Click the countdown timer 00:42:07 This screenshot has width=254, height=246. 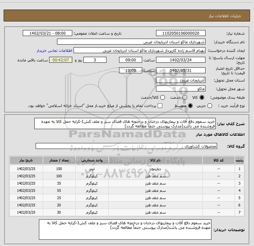(61, 60)
